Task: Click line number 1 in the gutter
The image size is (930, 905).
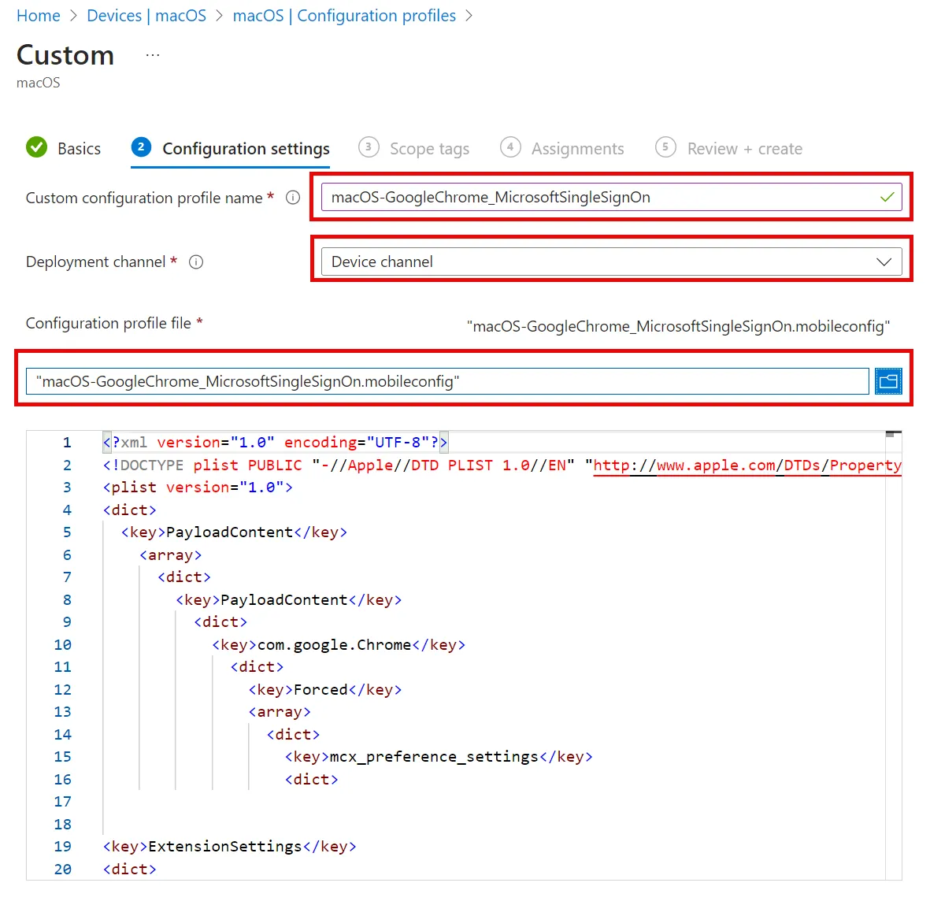Action: (x=67, y=443)
